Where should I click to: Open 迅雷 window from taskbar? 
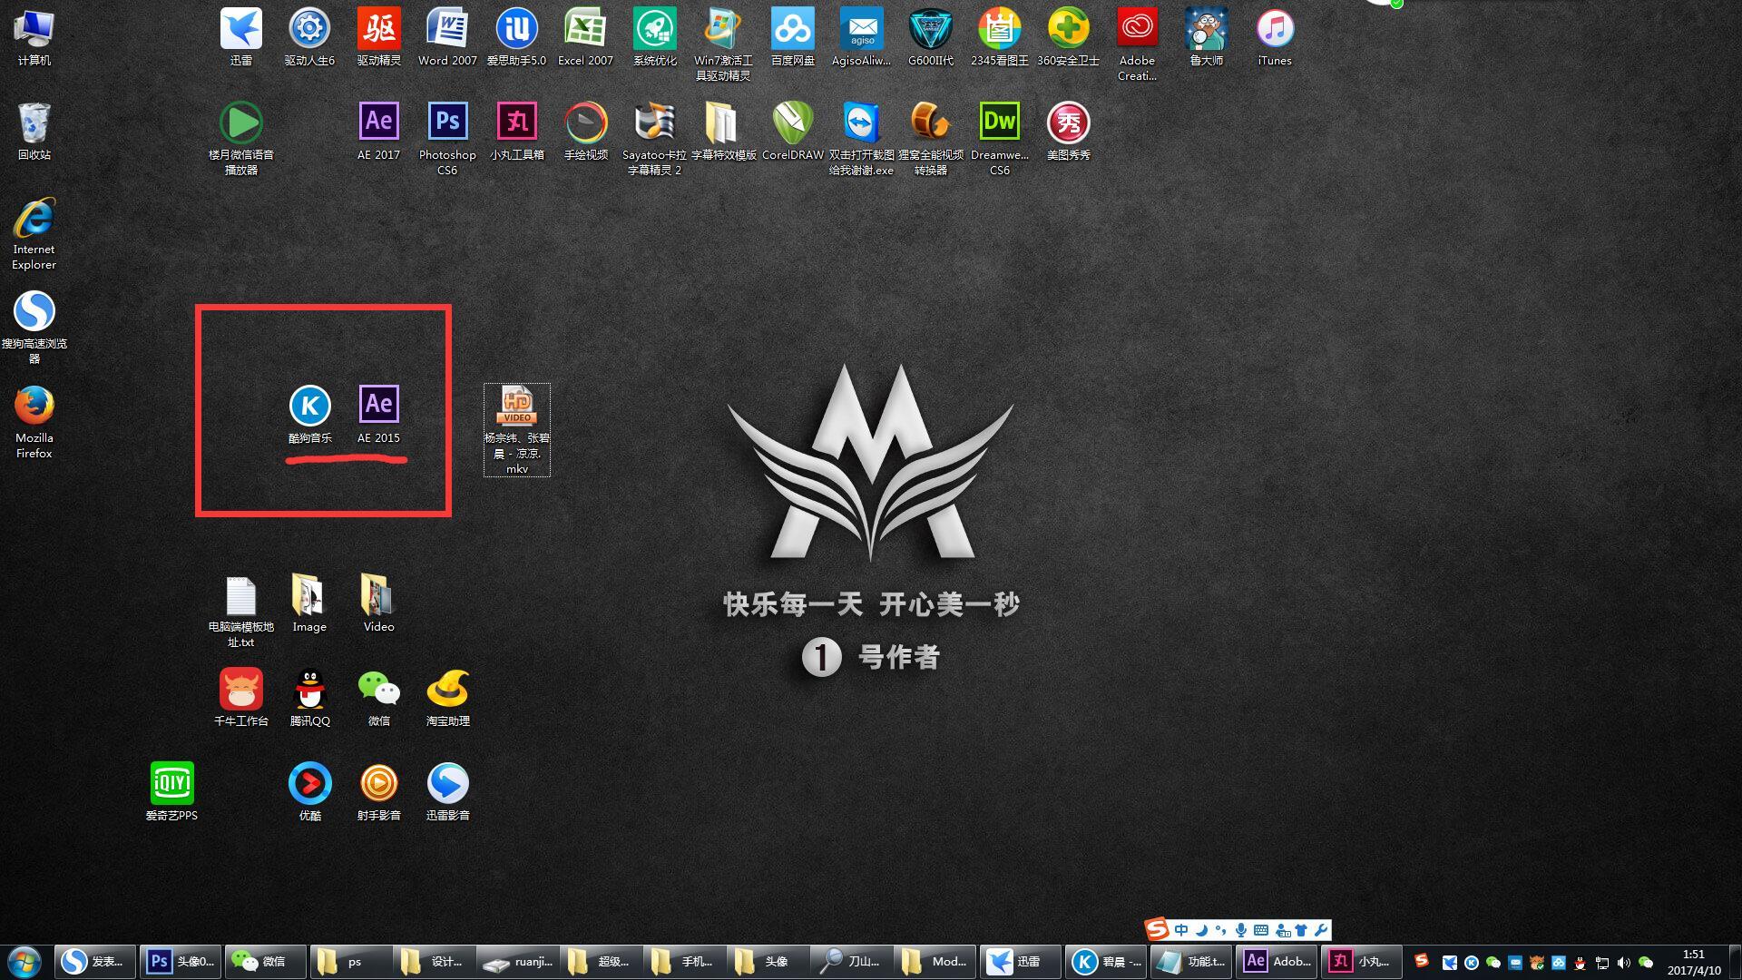point(1021,962)
